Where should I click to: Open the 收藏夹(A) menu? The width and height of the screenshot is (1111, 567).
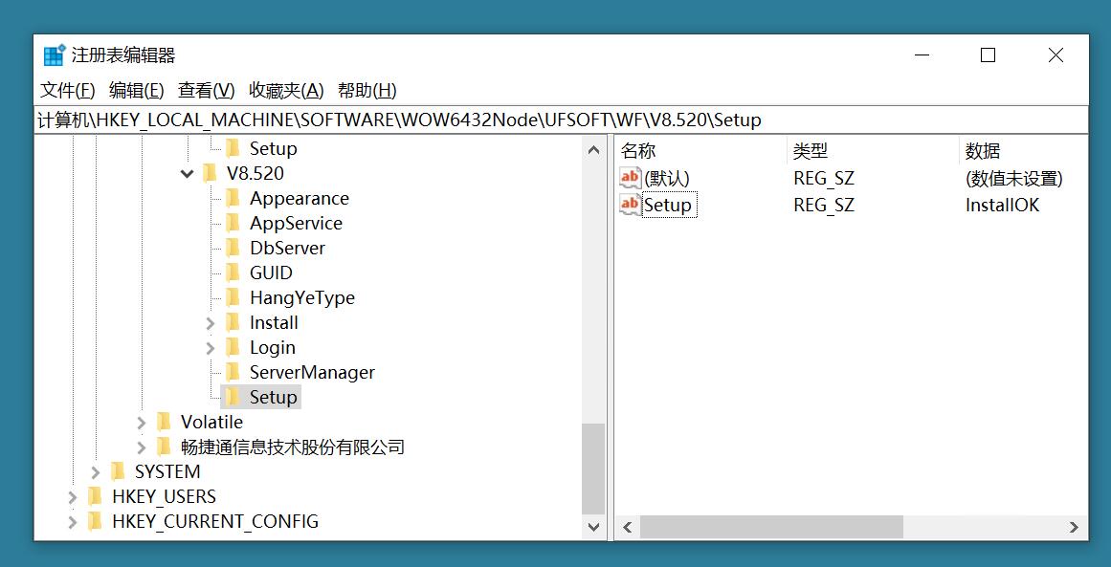coord(286,91)
